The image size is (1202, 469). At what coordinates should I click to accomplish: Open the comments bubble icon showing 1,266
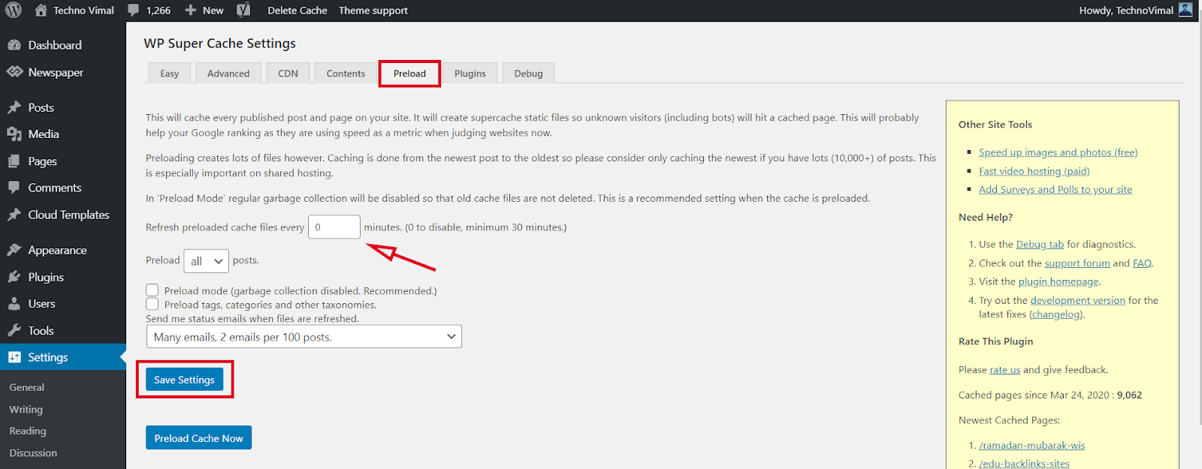[x=133, y=11]
